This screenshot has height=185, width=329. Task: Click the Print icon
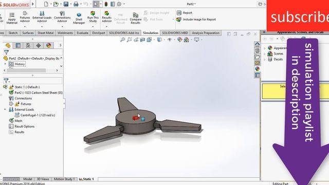[x=76, y=4]
